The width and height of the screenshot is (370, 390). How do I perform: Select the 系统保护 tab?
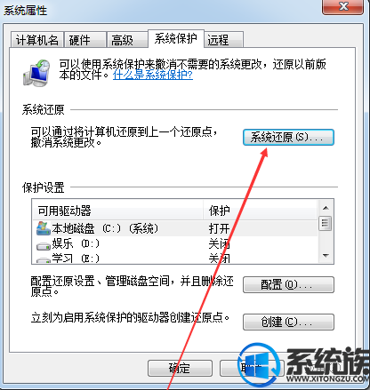coord(176,38)
